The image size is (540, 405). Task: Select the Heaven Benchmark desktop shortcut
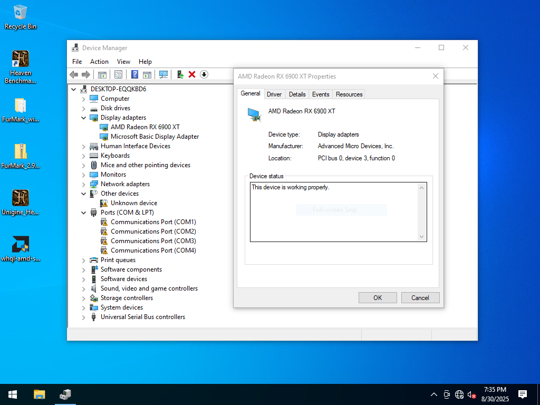point(21,67)
